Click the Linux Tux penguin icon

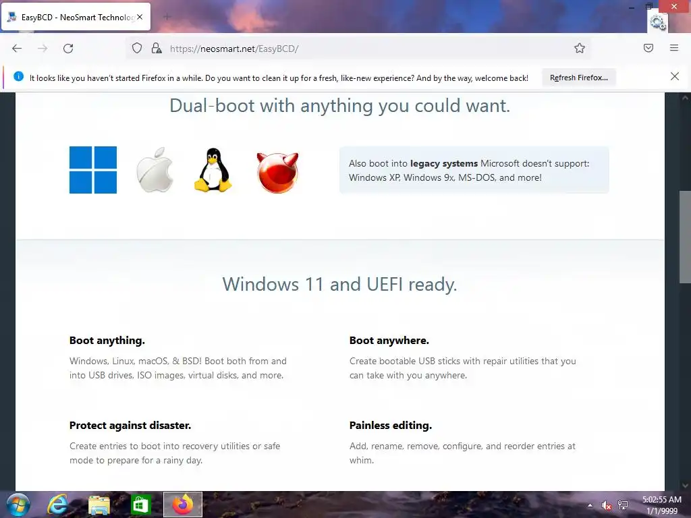tap(213, 170)
